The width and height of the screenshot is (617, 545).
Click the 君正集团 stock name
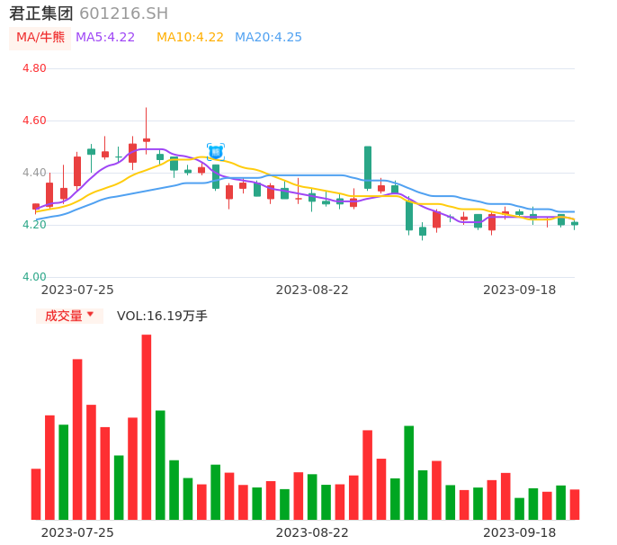[41, 13]
